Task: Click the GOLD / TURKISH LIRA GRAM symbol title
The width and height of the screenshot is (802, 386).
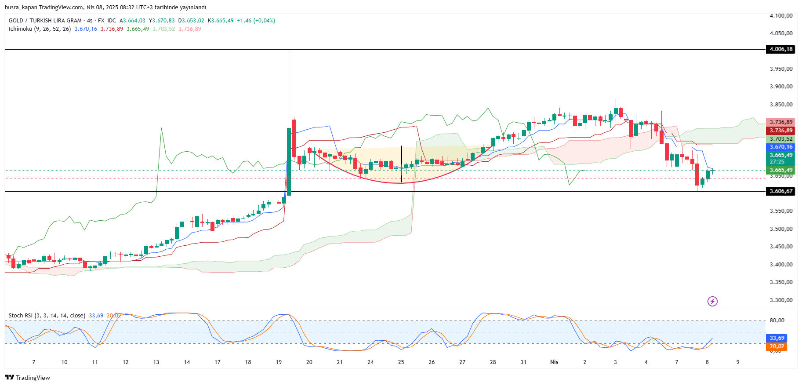Action: pyautogui.click(x=45, y=21)
